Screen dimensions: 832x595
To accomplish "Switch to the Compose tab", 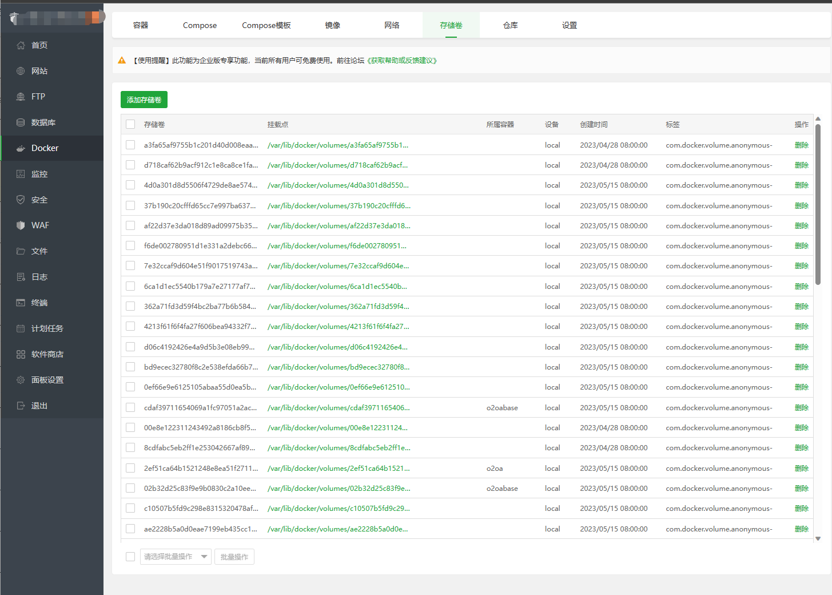I will 200,25.
